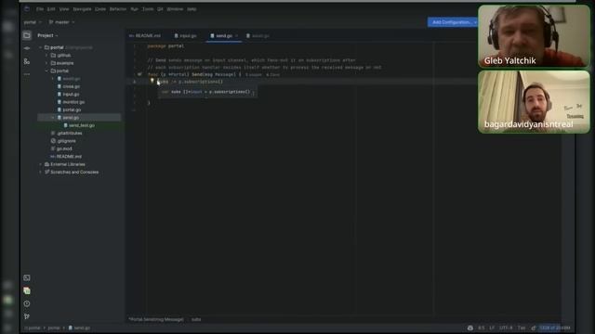Screen dimensions: 595x334
Task: Open the Edit menu
Action: pos(51,9)
